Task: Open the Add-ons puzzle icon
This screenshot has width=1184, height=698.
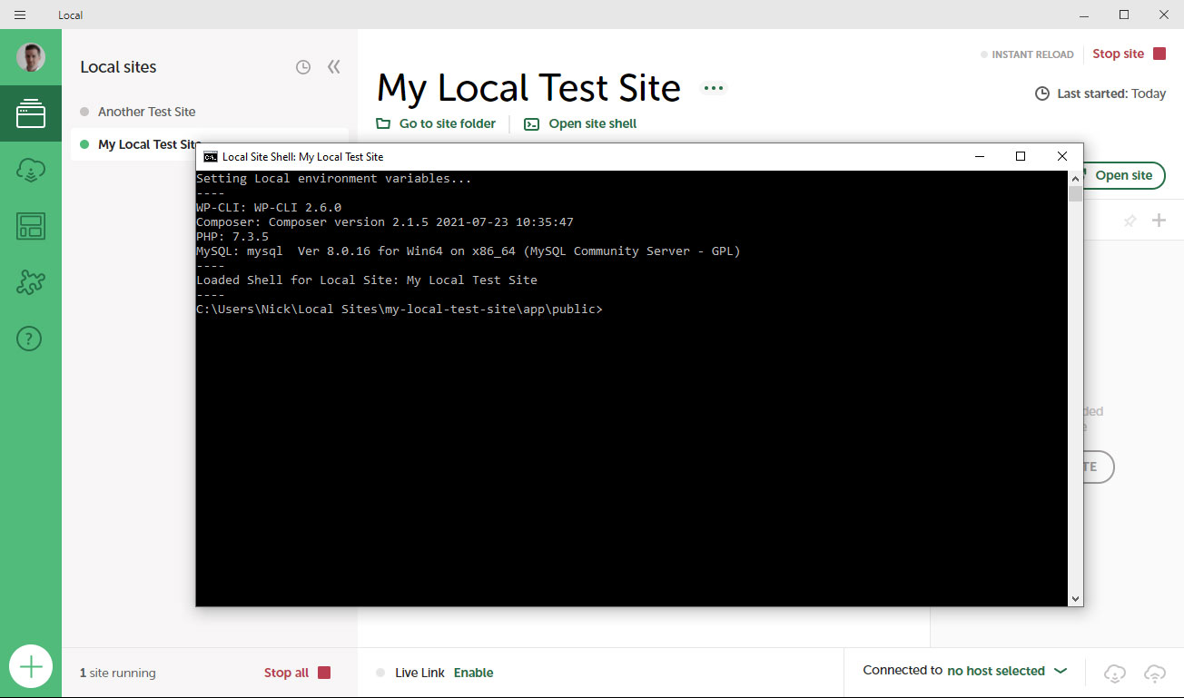Action: 31,282
